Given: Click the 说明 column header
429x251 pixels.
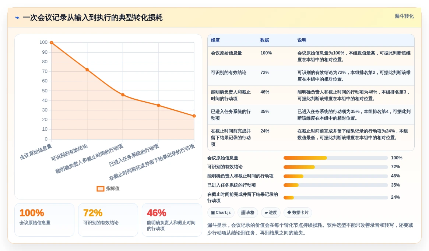Looking at the screenshot, I should 302,40.
